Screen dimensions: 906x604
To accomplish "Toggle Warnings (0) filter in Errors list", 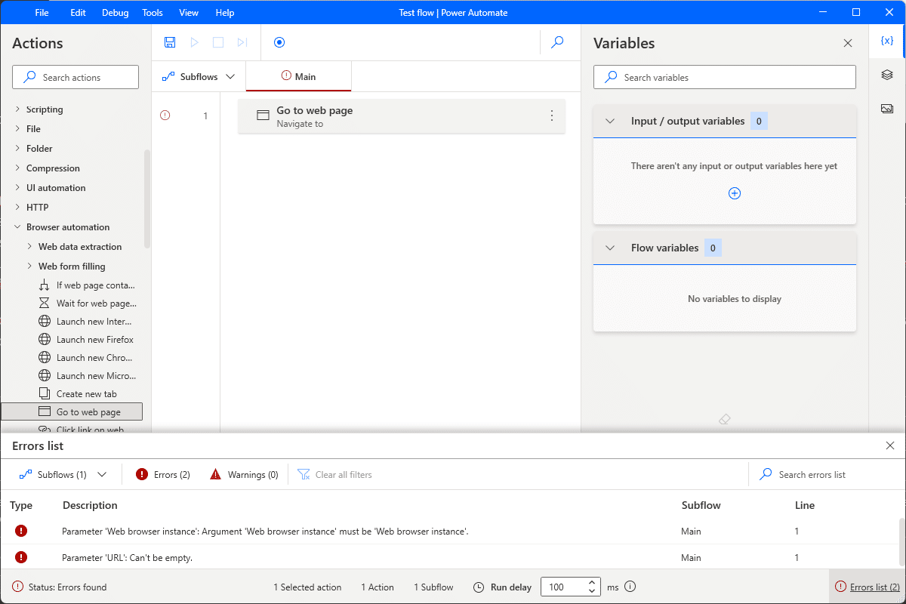I will (x=243, y=474).
